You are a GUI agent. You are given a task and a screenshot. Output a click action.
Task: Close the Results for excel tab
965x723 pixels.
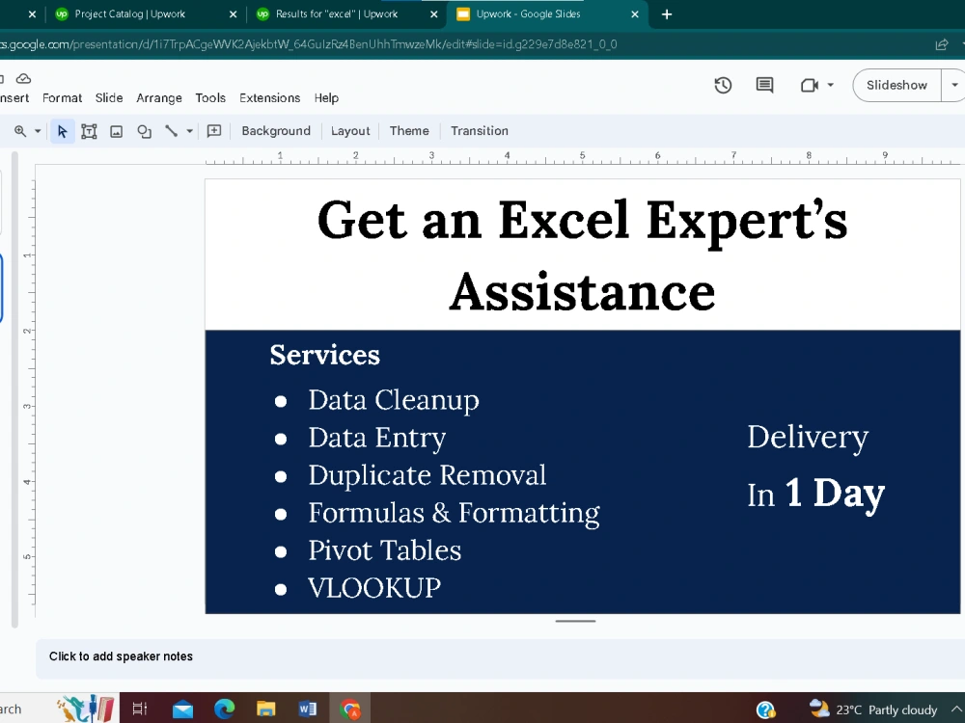[434, 14]
